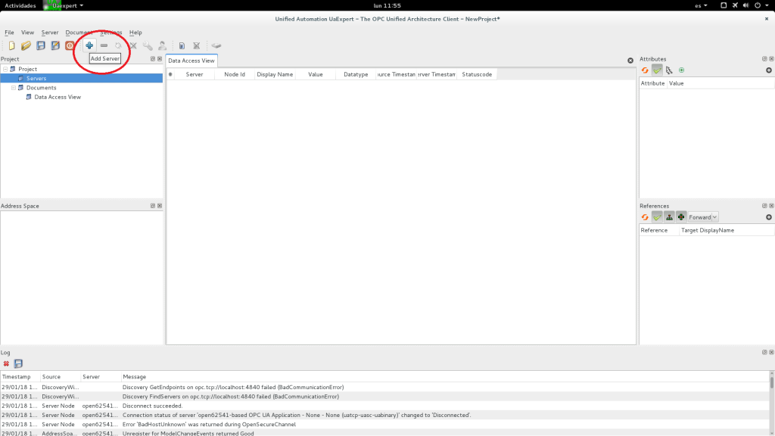
Task: Click the crossed Disconnect Server toolbar icon
Action: tap(133, 45)
